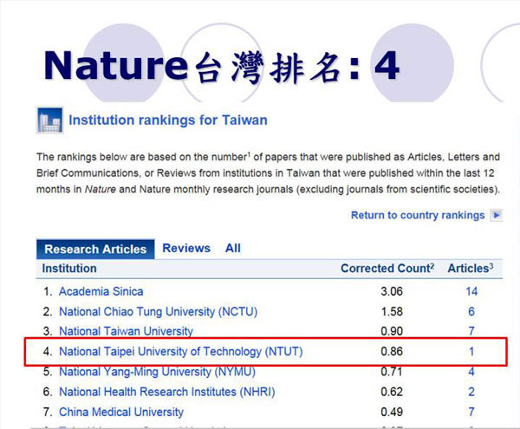Click article count 7 for China Medical University
Screen dimensions: 520x429
(471, 412)
